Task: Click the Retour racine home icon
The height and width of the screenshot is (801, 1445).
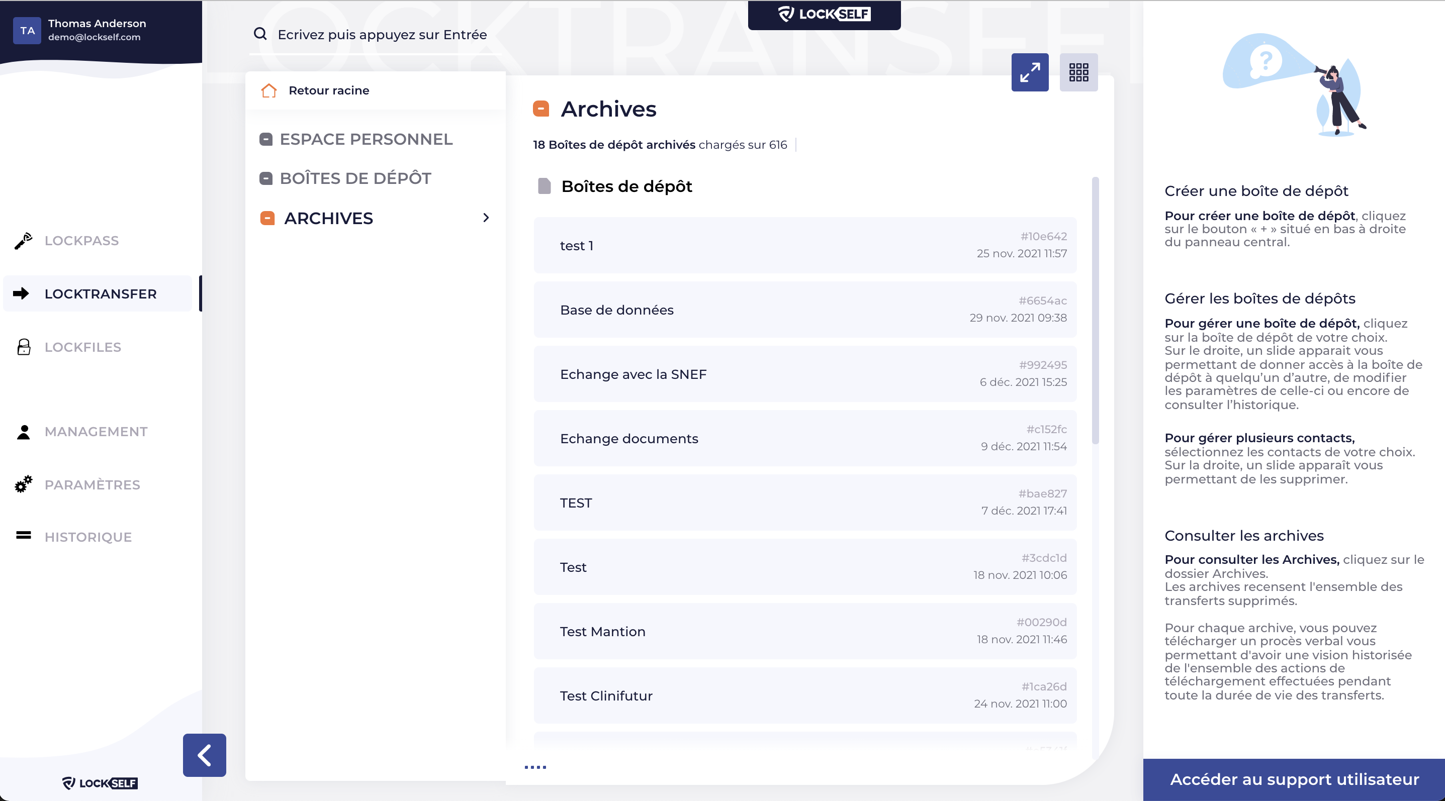Action: point(268,90)
